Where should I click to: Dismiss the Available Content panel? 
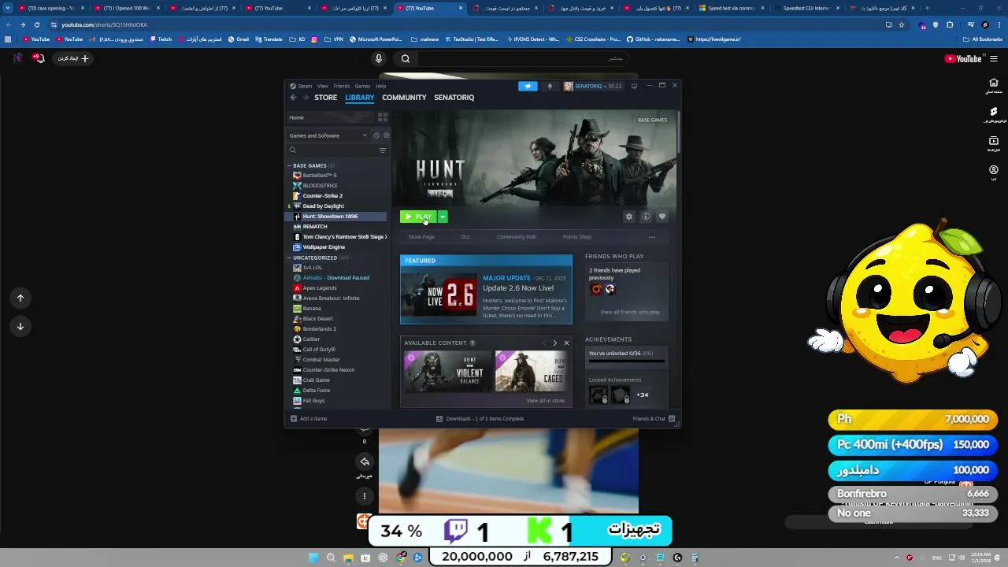566,343
